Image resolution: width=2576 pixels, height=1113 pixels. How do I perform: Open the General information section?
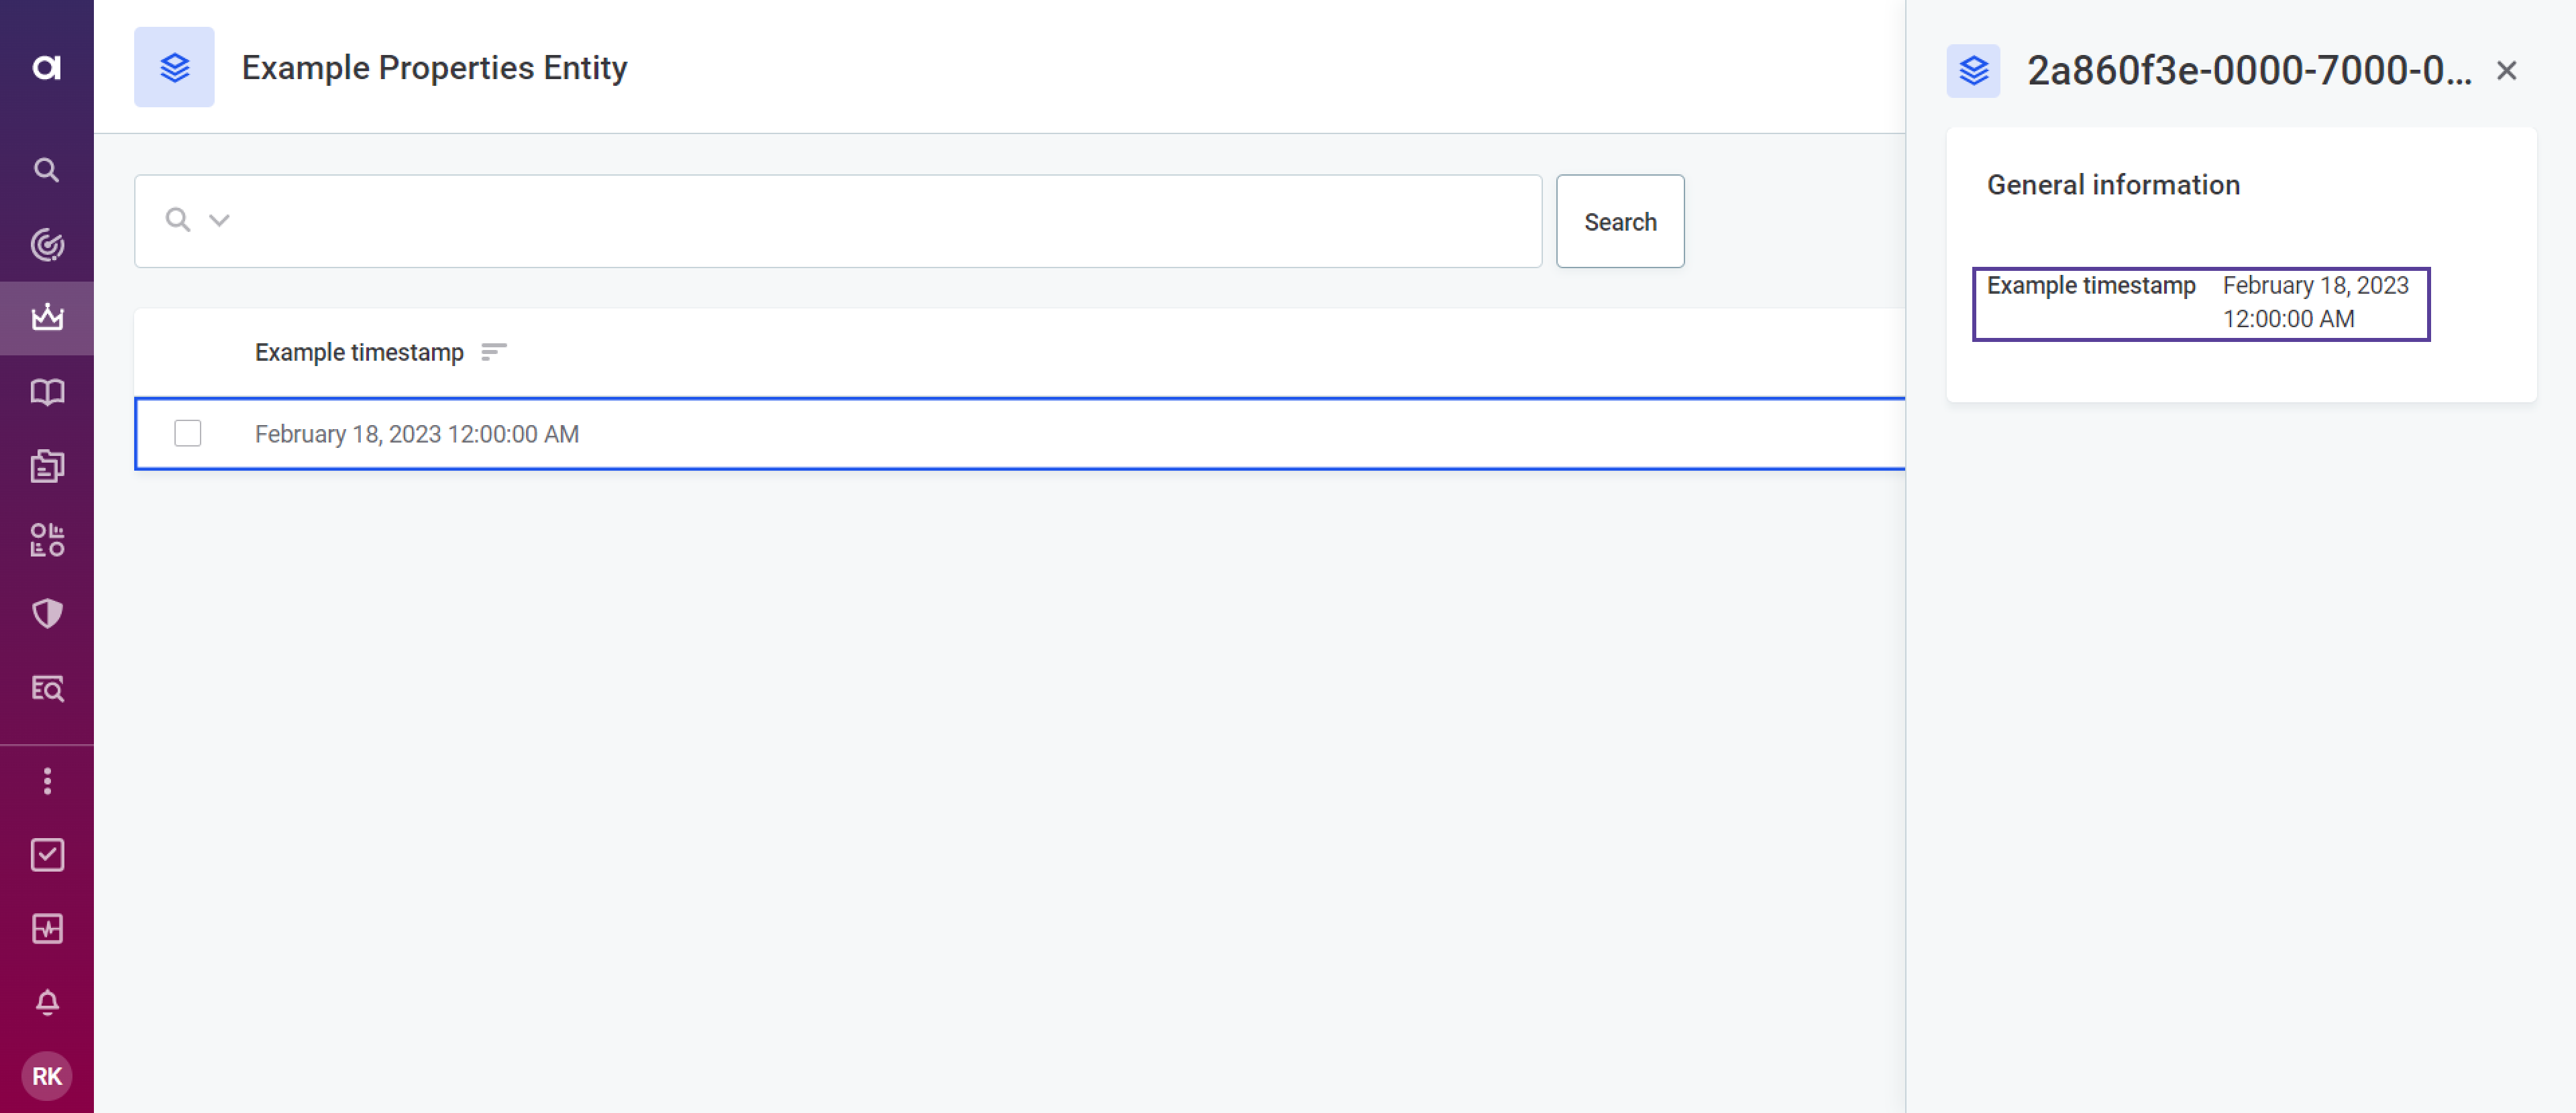click(x=2114, y=184)
